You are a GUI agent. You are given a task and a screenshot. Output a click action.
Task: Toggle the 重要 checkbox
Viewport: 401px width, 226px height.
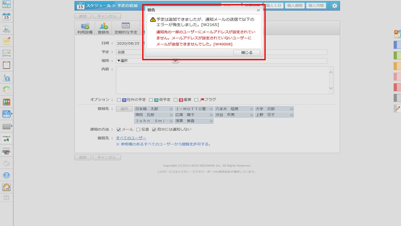coord(176,100)
